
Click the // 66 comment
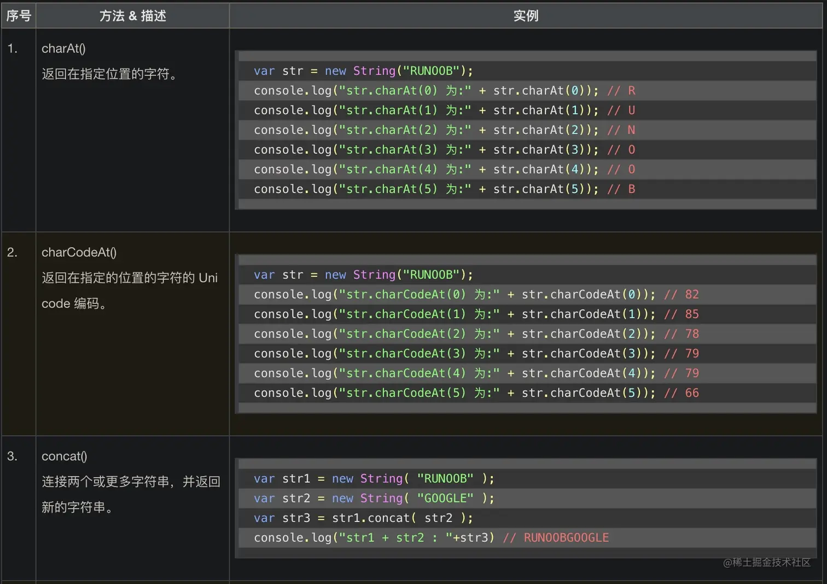click(682, 392)
